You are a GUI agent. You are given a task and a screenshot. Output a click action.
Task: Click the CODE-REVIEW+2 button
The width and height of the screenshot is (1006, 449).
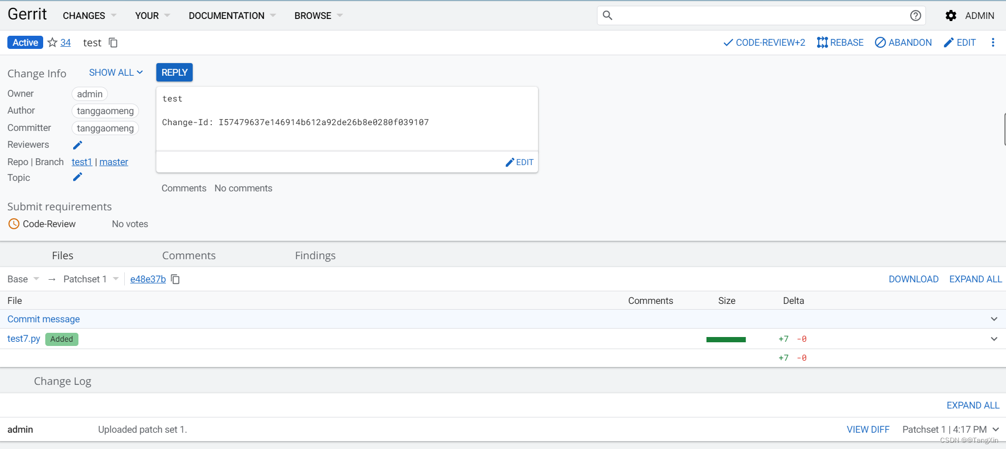(x=764, y=43)
